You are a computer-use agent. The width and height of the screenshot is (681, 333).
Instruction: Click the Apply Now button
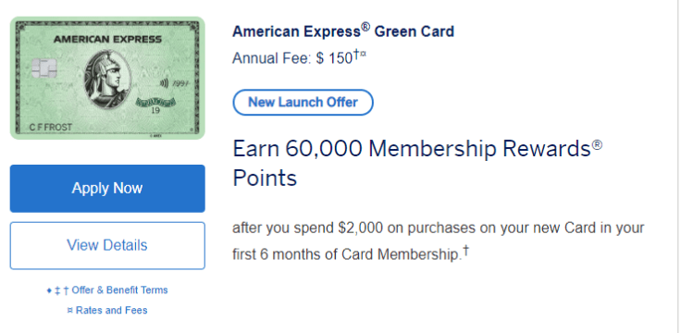[x=107, y=189]
